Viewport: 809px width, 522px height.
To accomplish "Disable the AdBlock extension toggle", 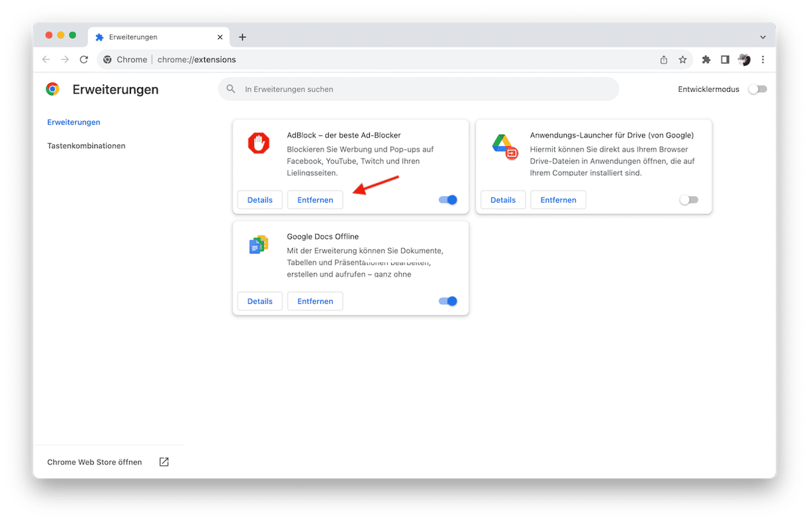I will click(x=448, y=199).
